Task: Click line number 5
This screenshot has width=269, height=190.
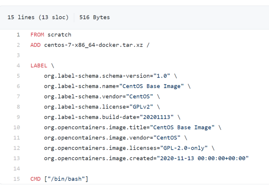Action: click(18, 76)
